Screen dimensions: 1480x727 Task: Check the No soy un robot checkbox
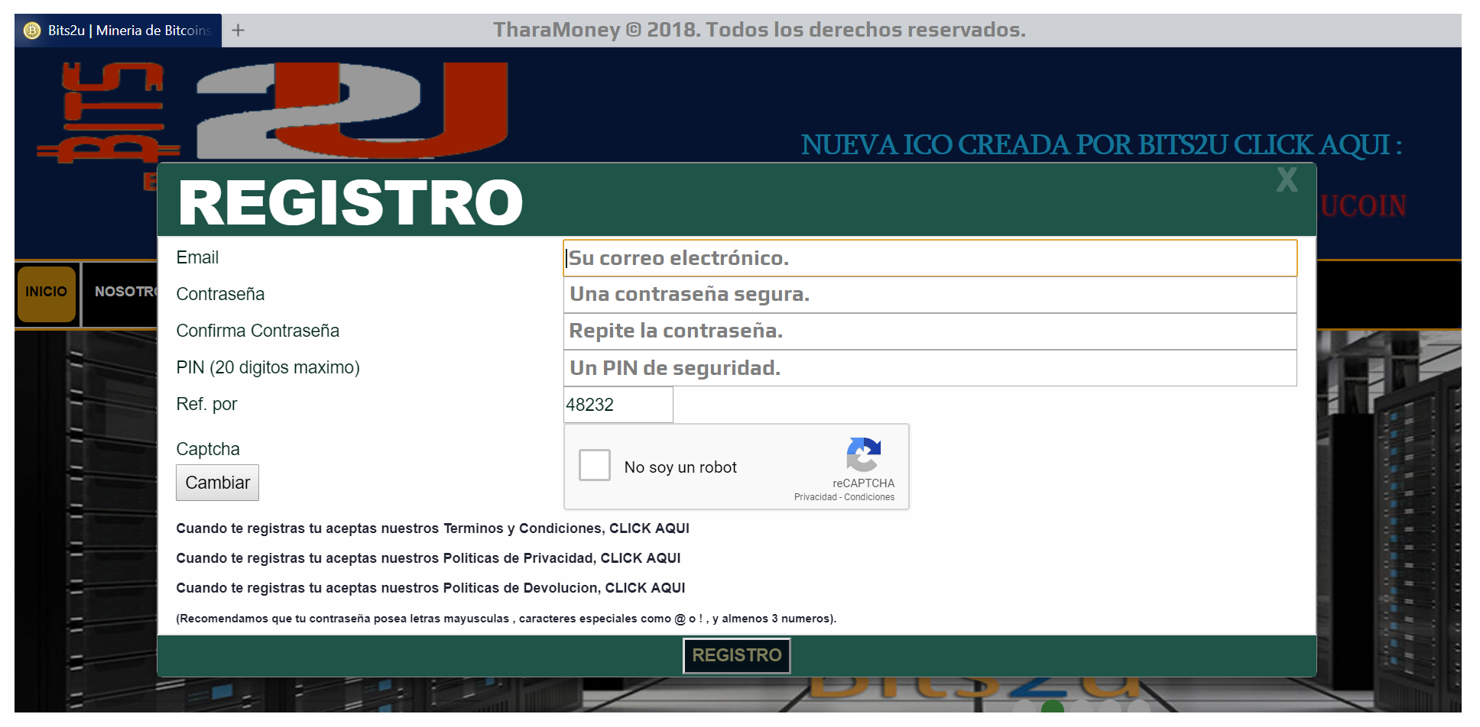click(x=595, y=465)
